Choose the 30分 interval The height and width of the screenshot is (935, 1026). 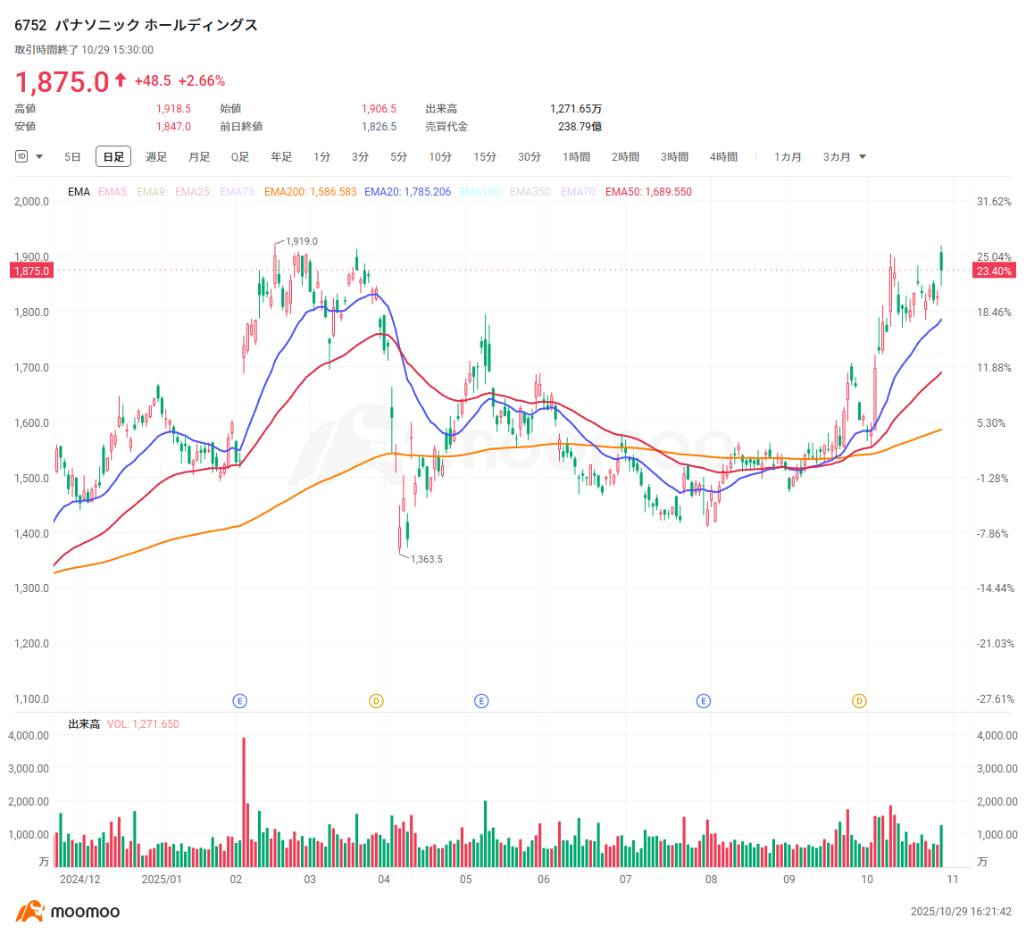click(x=530, y=157)
